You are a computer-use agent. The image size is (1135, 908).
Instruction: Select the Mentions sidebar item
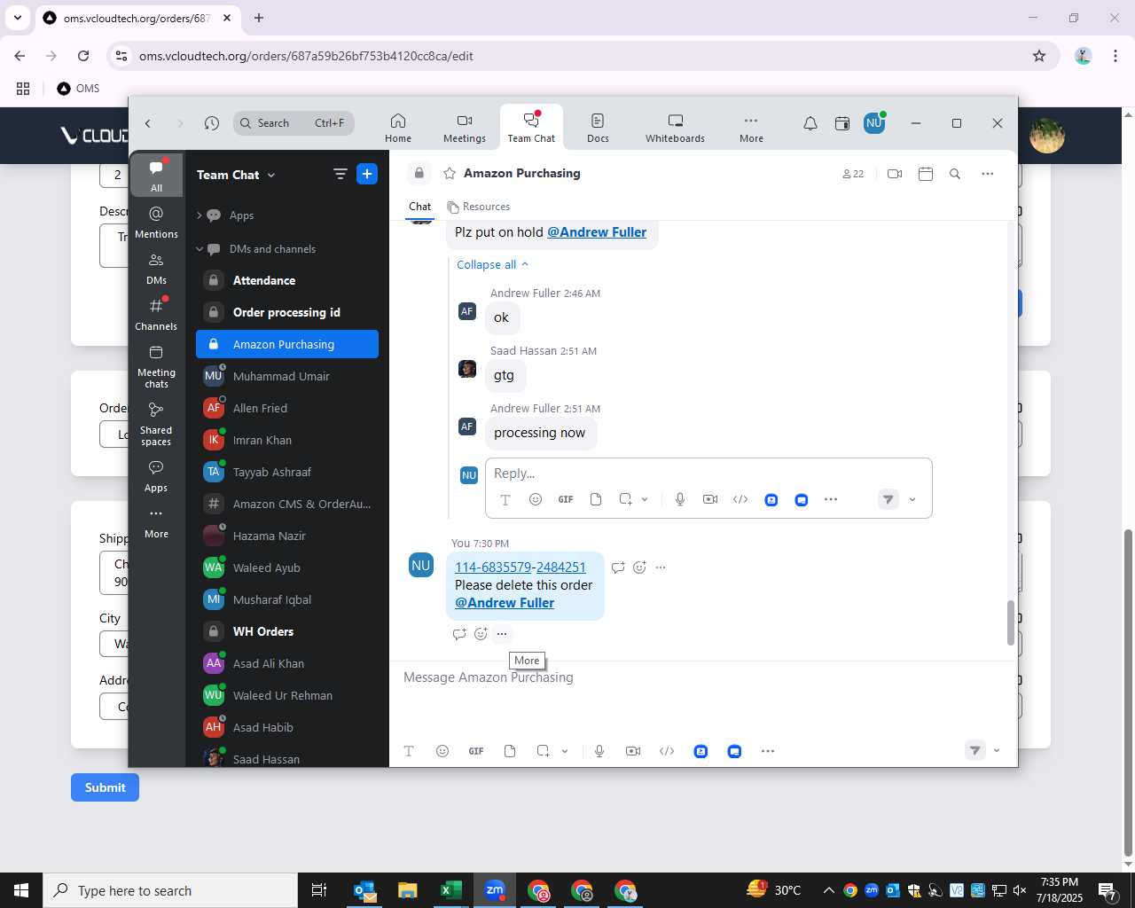tap(156, 222)
